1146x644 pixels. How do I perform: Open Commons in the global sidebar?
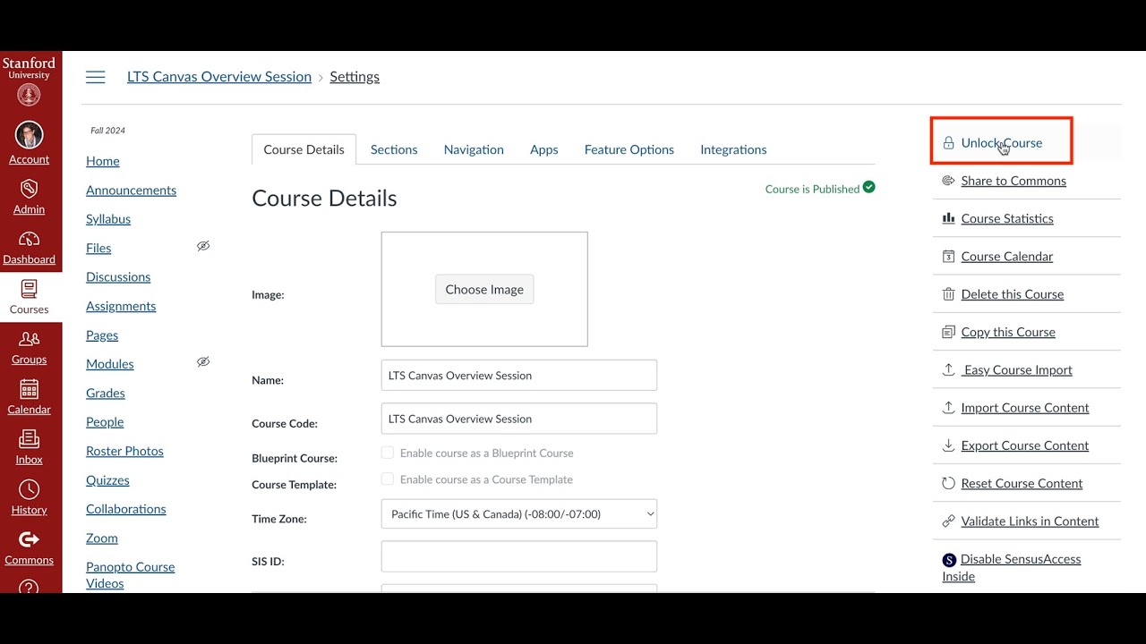[29, 547]
